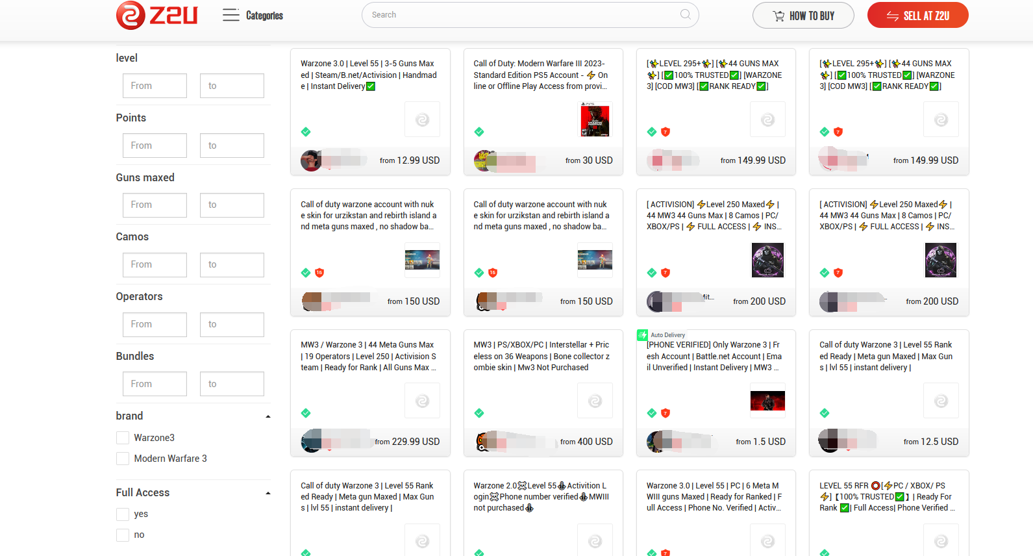Click the search magnifier icon
The width and height of the screenshot is (1033, 556).
click(x=685, y=15)
